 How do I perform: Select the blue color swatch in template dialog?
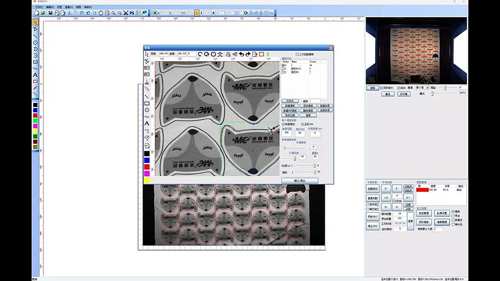point(147,160)
